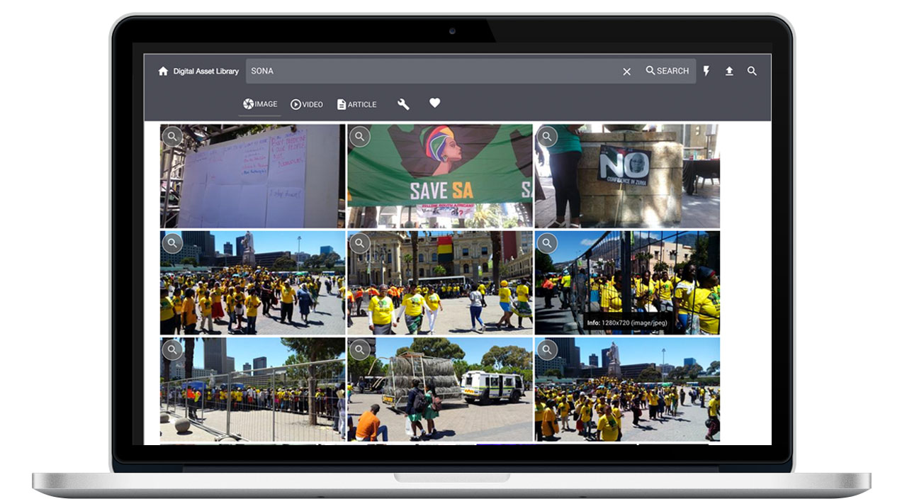
Task: Switch to the ARTICLE tab
Action: tap(356, 104)
